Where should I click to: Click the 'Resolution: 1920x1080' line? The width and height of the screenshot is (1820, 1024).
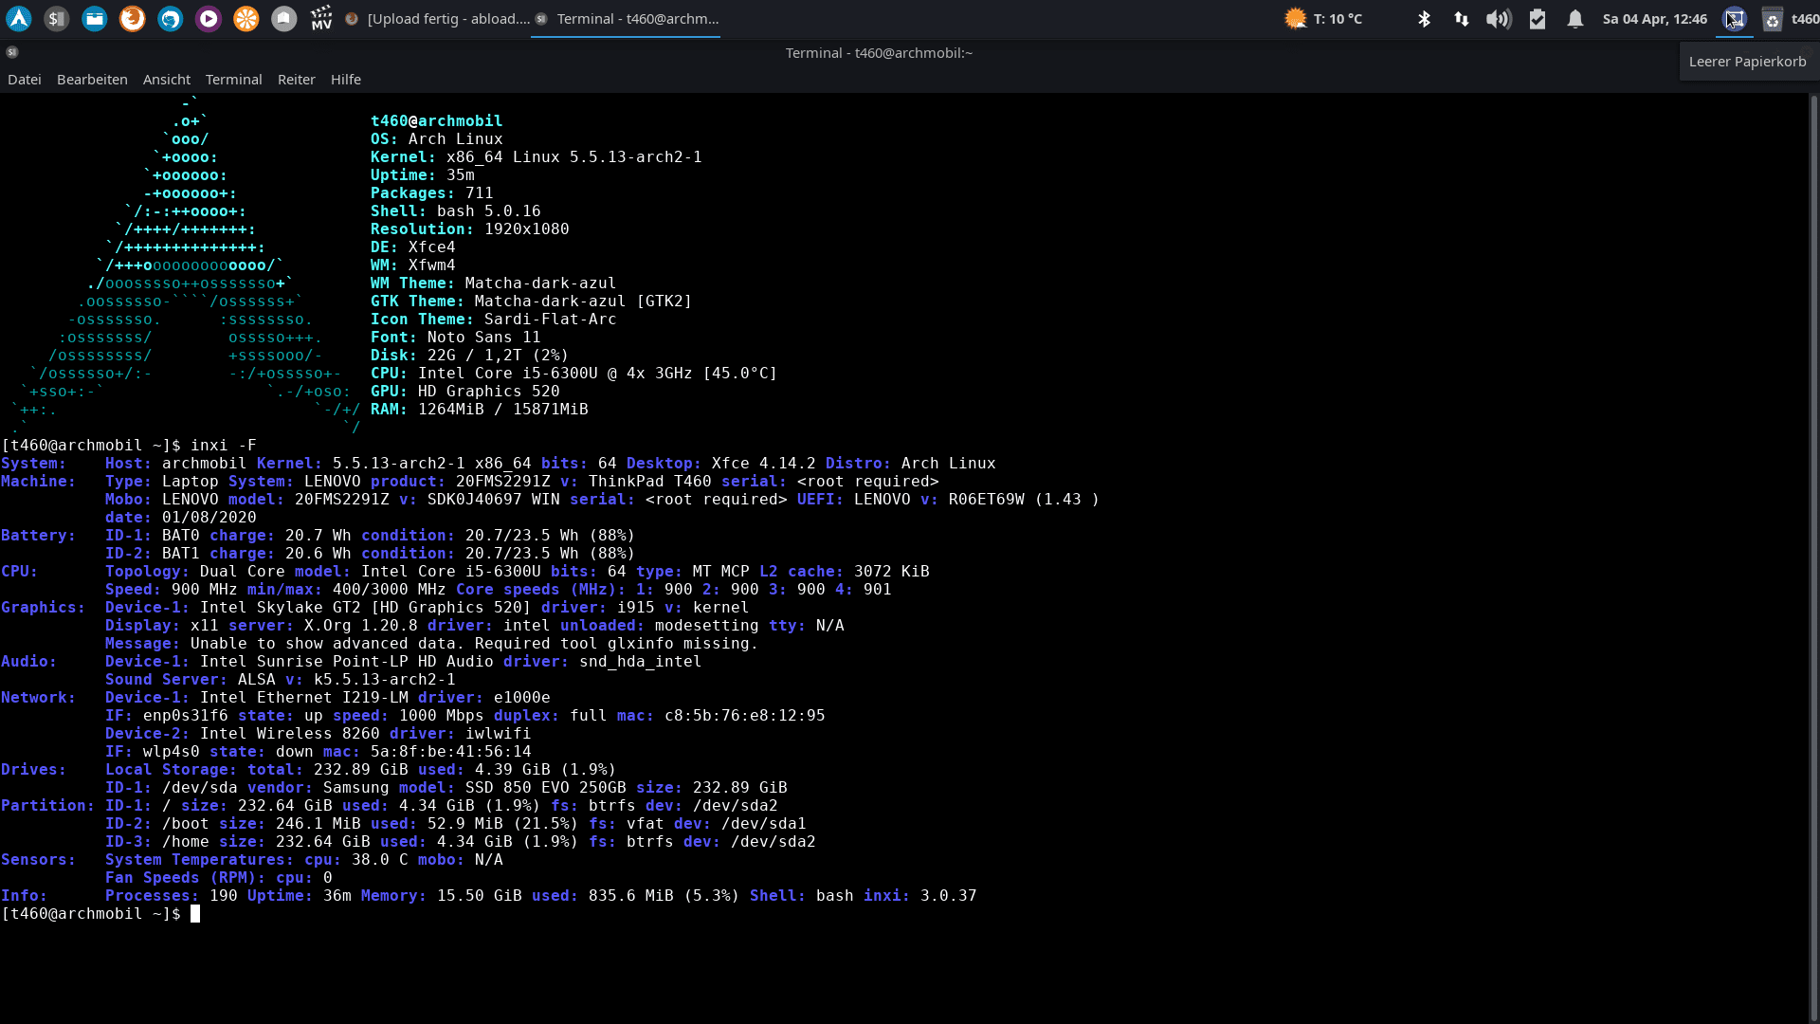pyautogui.click(x=469, y=229)
